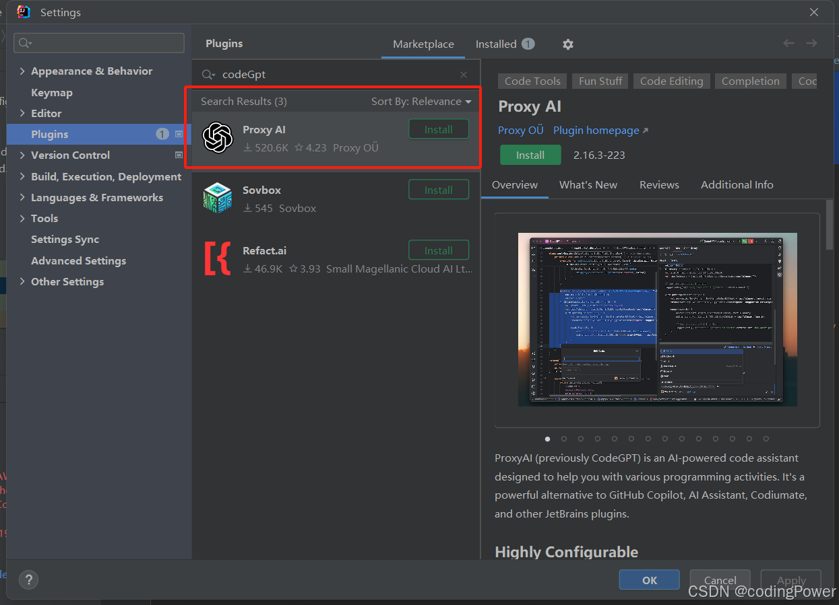
Task: Open the Sort By: Relevance dropdown
Action: [421, 101]
